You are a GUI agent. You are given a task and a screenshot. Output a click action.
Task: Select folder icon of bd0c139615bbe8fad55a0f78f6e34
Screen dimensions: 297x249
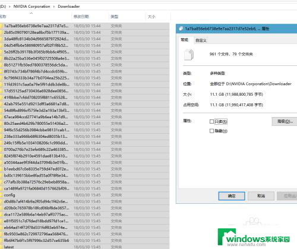click(x=1, y=175)
